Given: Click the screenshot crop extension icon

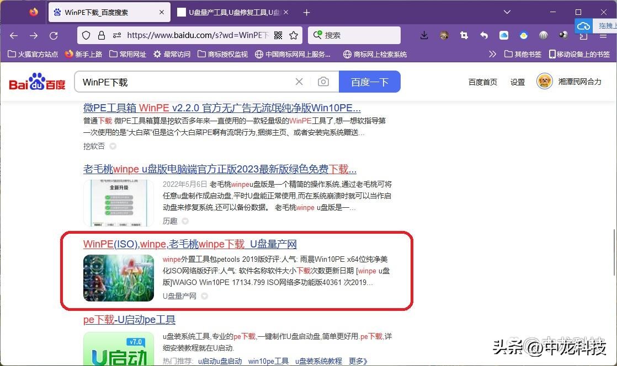Looking at the screenshot, I should [x=464, y=35].
